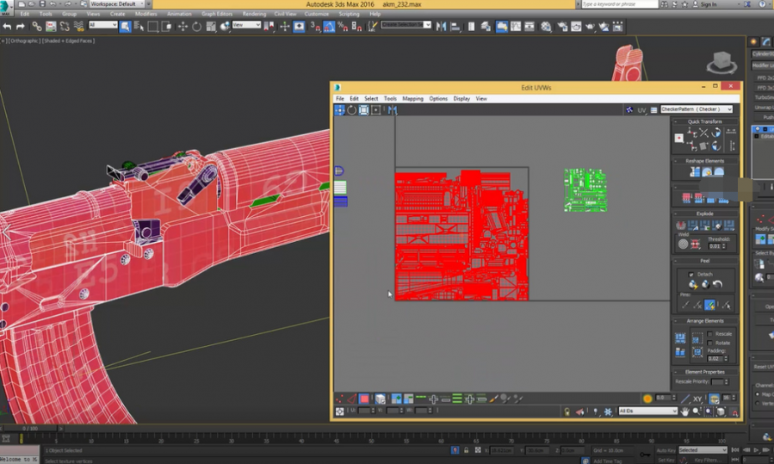Select the Rotate tool in Edit UVWs toolbar
Screen dimensions: 774x464
(351, 110)
